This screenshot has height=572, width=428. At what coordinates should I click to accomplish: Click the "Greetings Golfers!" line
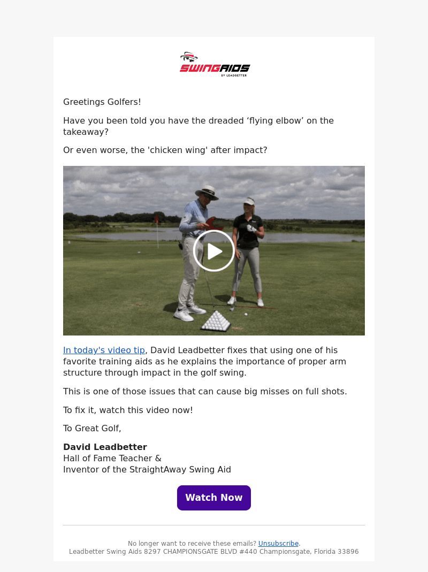point(102,102)
